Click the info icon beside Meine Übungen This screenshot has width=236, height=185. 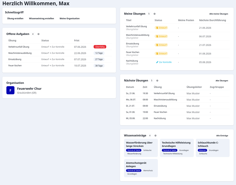pyautogui.click(x=154, y=14)
